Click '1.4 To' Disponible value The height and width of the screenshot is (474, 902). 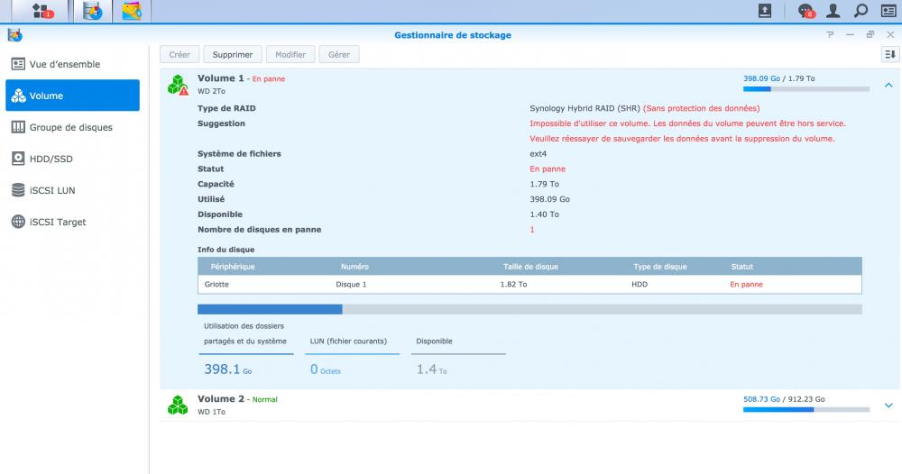click(x=431, y=369)
